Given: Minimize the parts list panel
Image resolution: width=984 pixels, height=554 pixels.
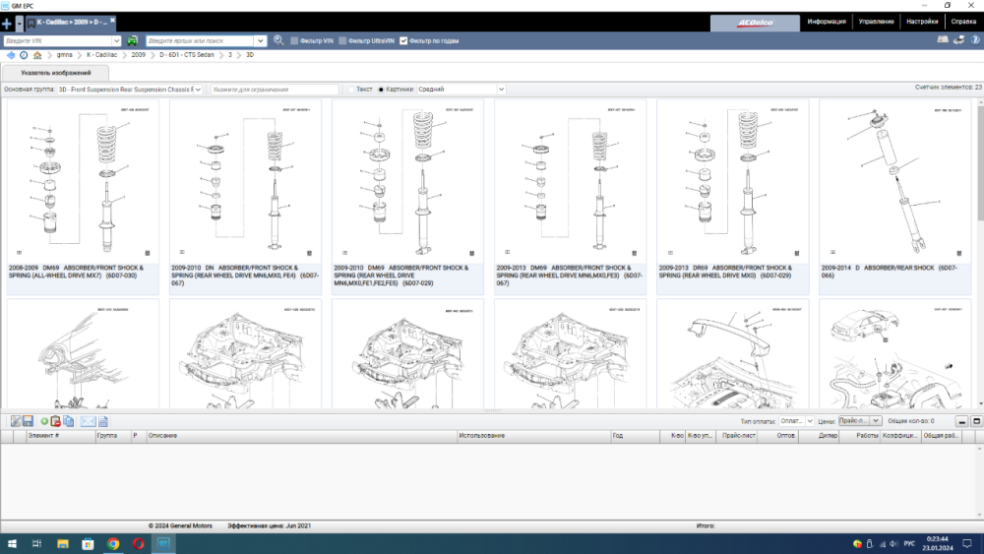Looking at the screenshot, I should [962, 421].
